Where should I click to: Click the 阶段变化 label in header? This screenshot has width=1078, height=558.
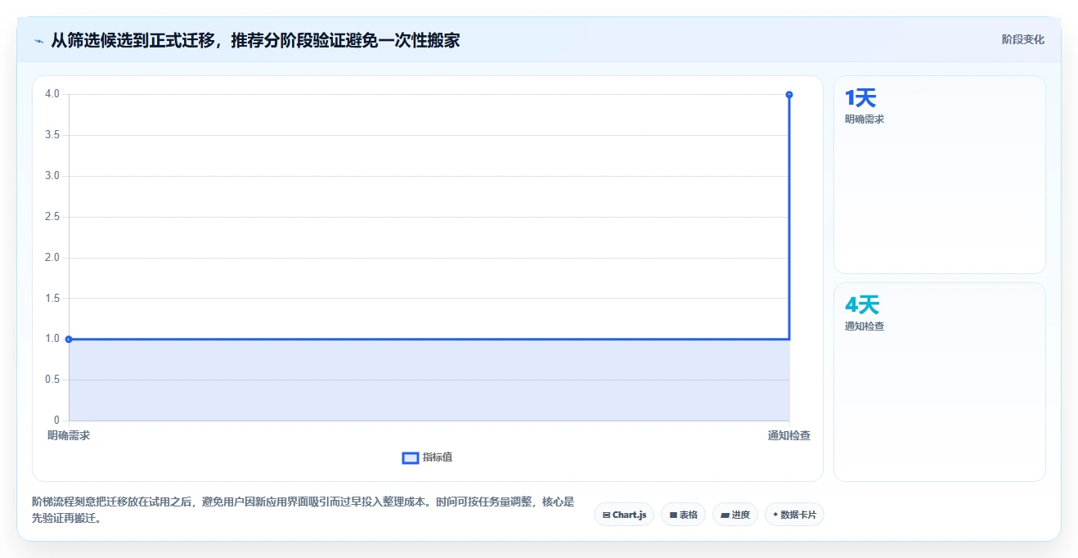coord(1023,39)
